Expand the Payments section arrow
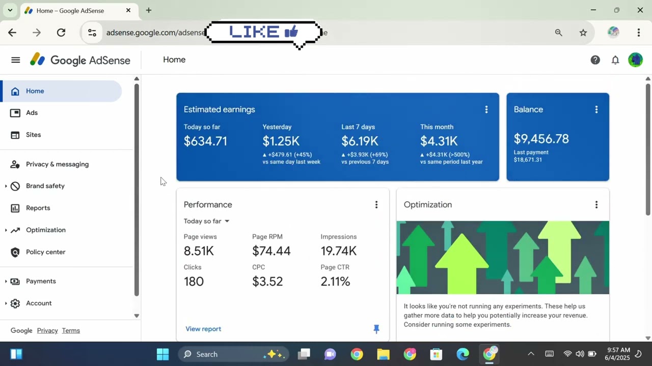 tap(6, 281)
